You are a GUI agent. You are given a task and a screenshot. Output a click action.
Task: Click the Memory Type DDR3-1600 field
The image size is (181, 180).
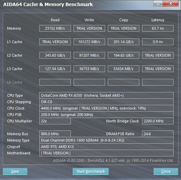(106, 140)
